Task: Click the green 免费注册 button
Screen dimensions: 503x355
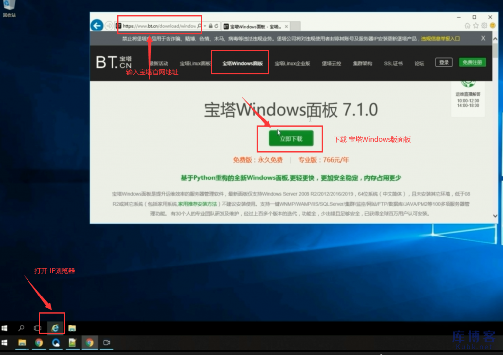Action: [x=473, y=62]
